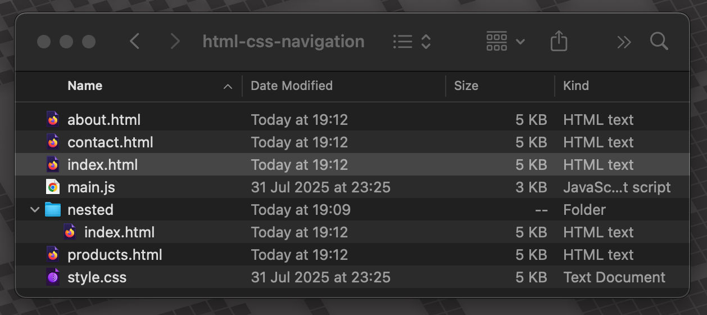The width and height of the screenshot is (707, 315).
Task: Click the Chrome icon beside main.js
Action: pyautogui.click(x=53, y=187)
